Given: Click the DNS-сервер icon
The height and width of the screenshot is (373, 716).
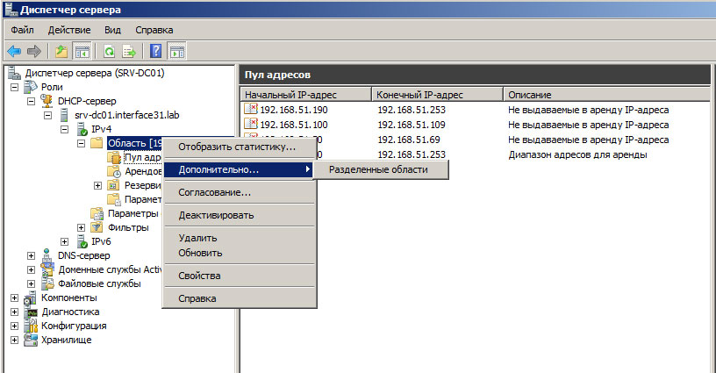Looking at the screenshot, I should point(47,255).
